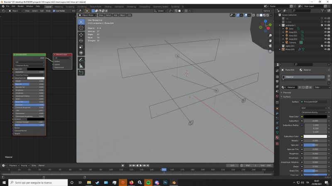Open Firefox from the Windows taskbar

tap(131, 183)
